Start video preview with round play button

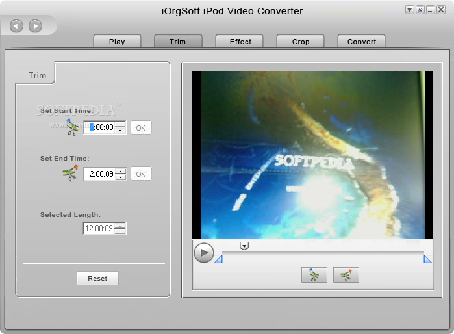point(204,253)
